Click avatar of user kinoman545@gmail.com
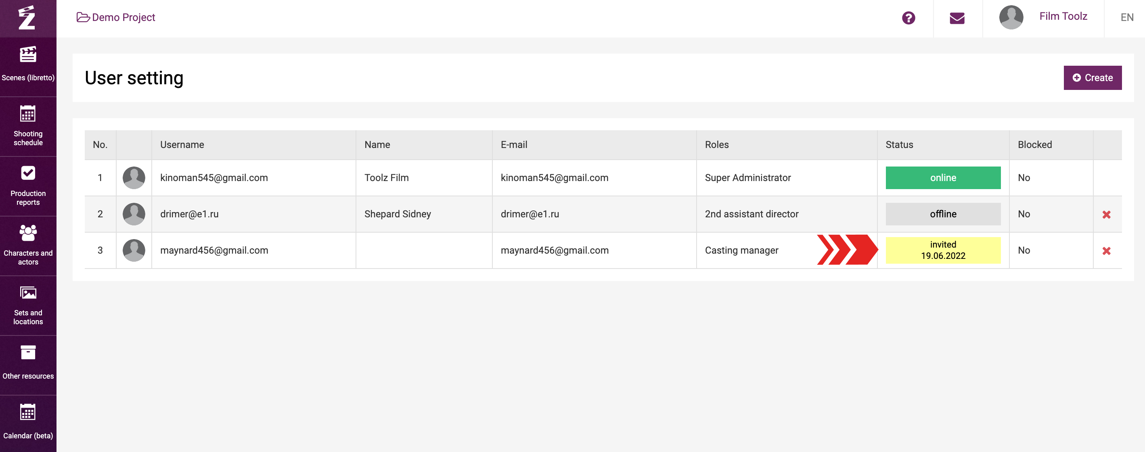Viewport: 1145px width, 452px height. tap(134, 177)
